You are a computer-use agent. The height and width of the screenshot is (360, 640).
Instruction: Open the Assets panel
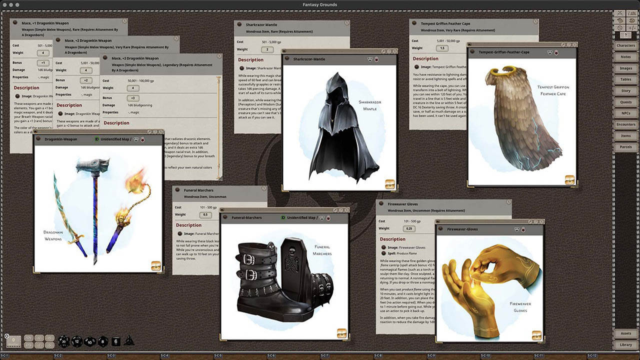(625, 333)
